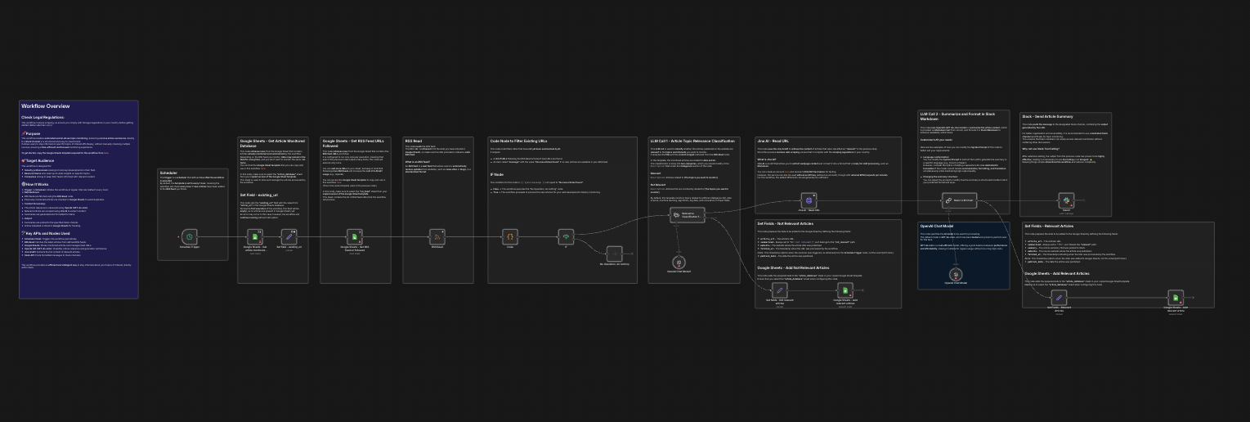
Task: Click the OpenAI Chat Model blue note heading
Action: click(939, 226)
